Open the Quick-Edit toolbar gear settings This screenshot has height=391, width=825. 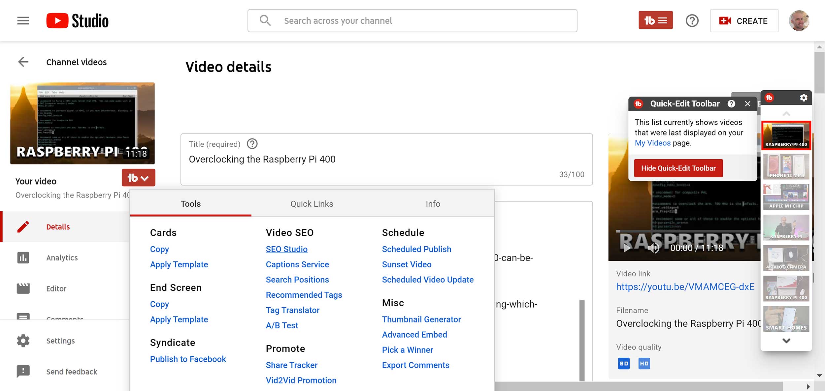click(x=804, y=98)
